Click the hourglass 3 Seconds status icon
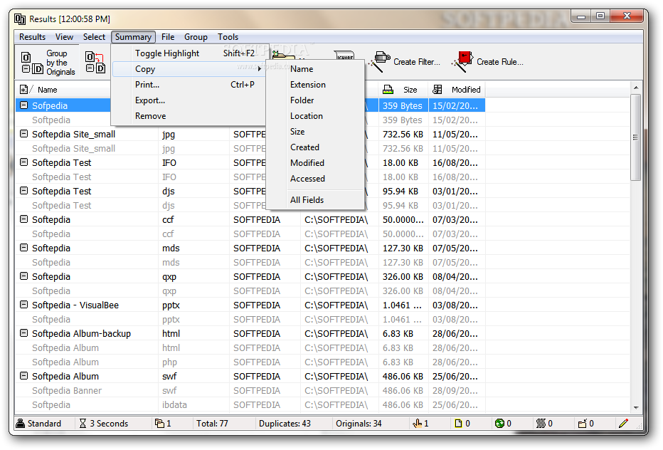Viewport: 663px width, 450px height. (x=83, y=423)
